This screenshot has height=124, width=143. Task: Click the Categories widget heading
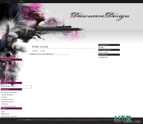[x=109, y=45]
